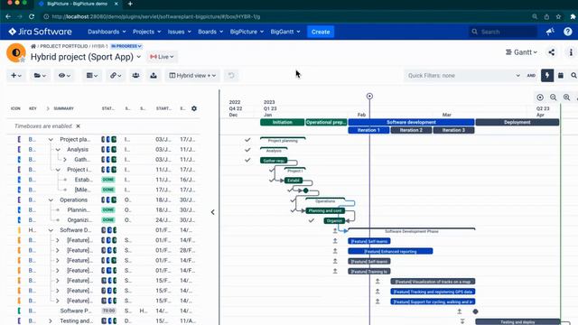The height and width of the screenshot is (325, 578).
Task: Click the KEY column header
Action: (33, 108)
